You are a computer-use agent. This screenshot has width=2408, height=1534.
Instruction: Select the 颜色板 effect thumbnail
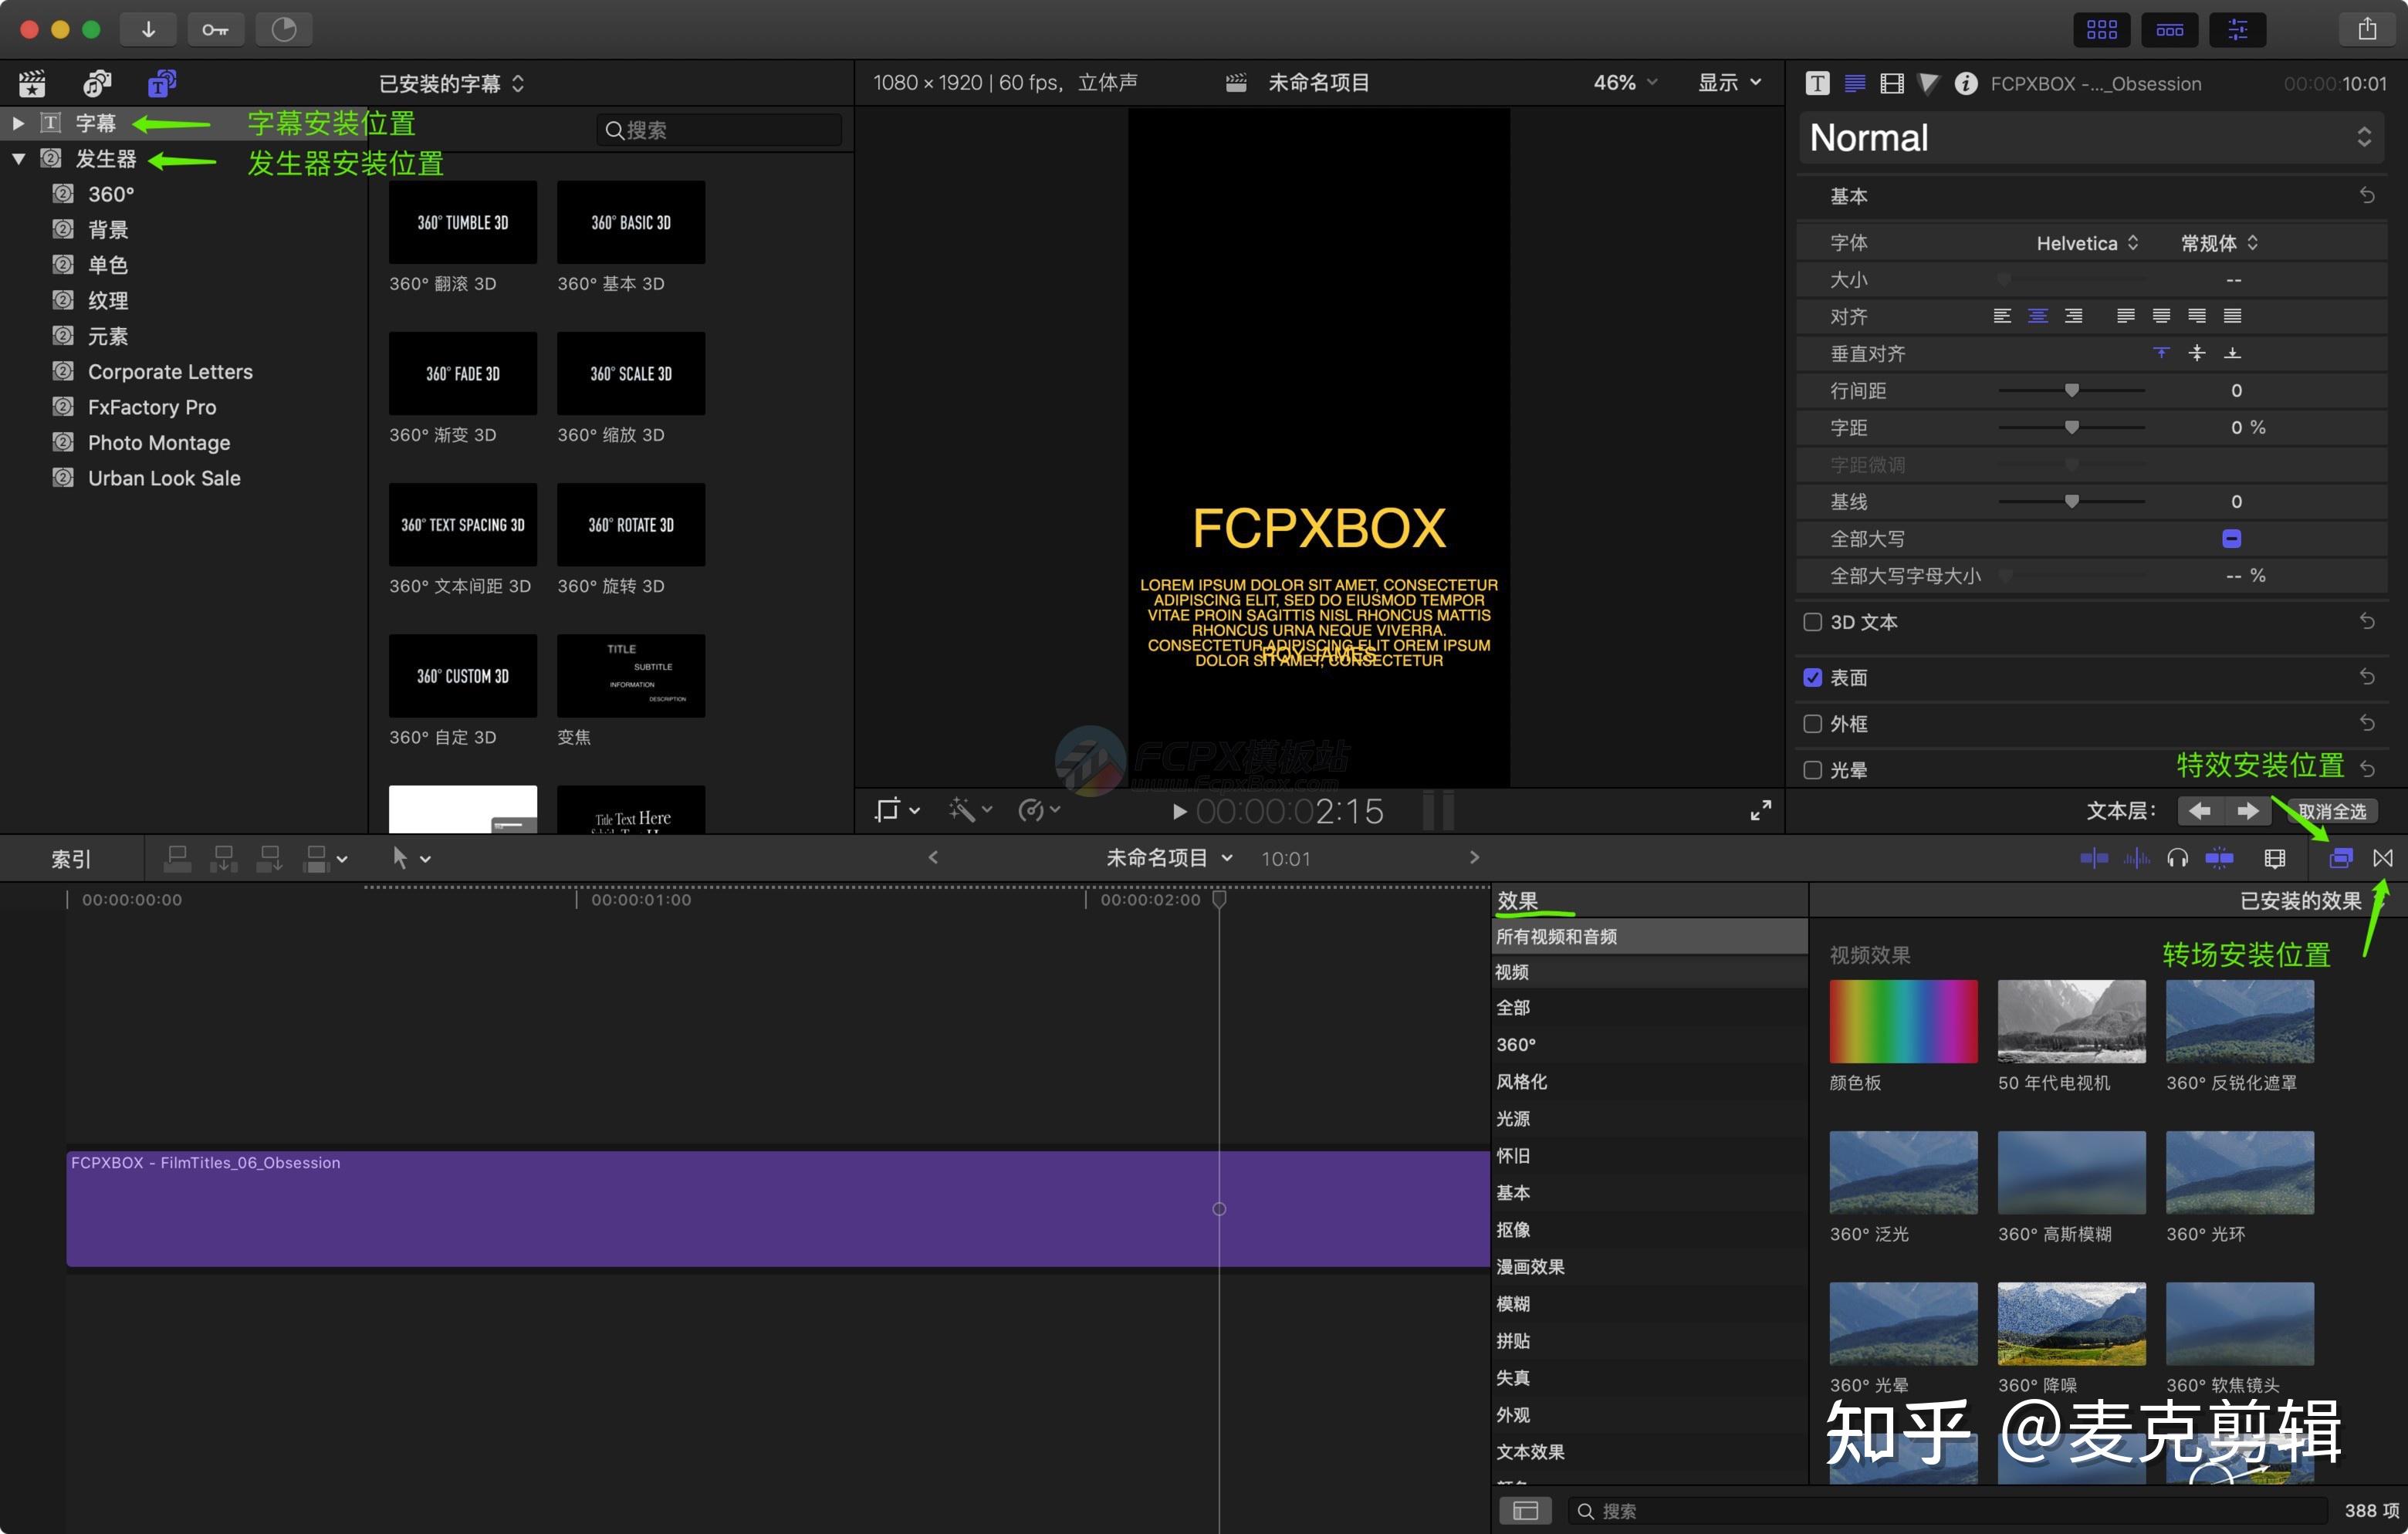coord(1902,1020)
